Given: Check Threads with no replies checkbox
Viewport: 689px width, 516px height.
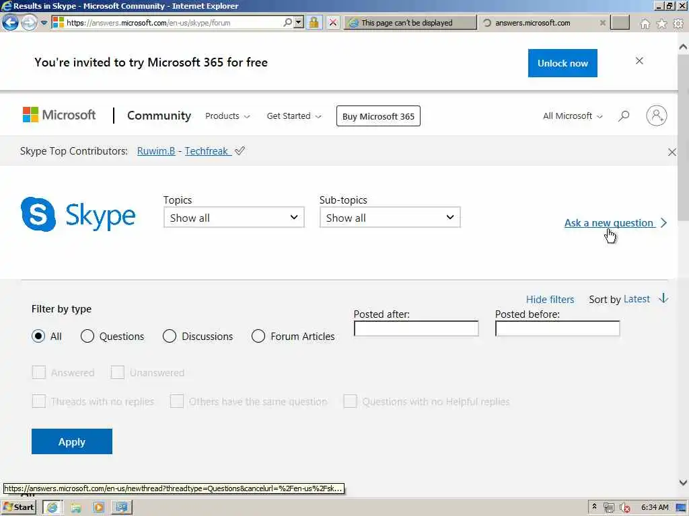Looking at the screenshot, I should 38,401.
